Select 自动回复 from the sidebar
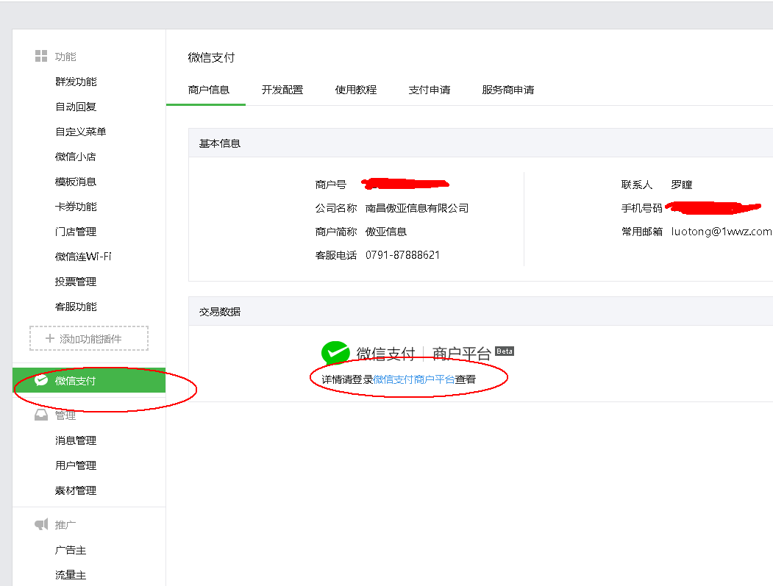Viewport: 773px width, 586px height. coord(76,107)
